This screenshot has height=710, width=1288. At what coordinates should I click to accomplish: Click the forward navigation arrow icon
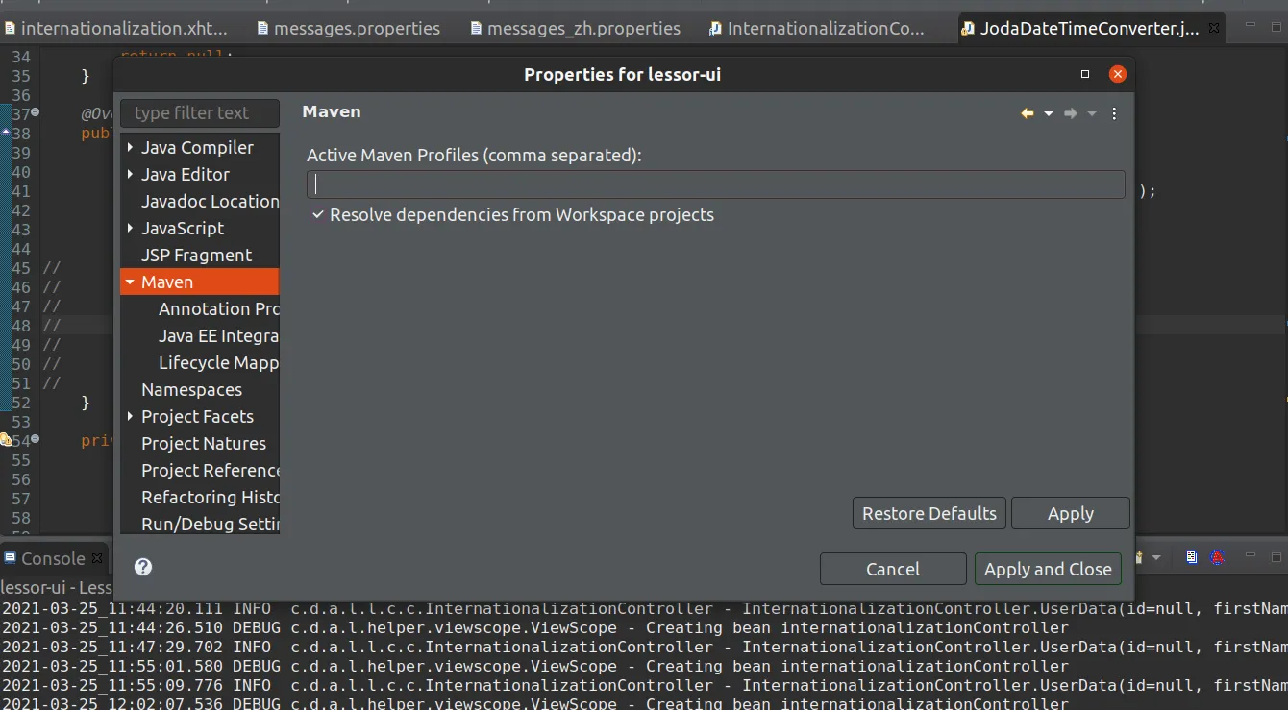1071,113
